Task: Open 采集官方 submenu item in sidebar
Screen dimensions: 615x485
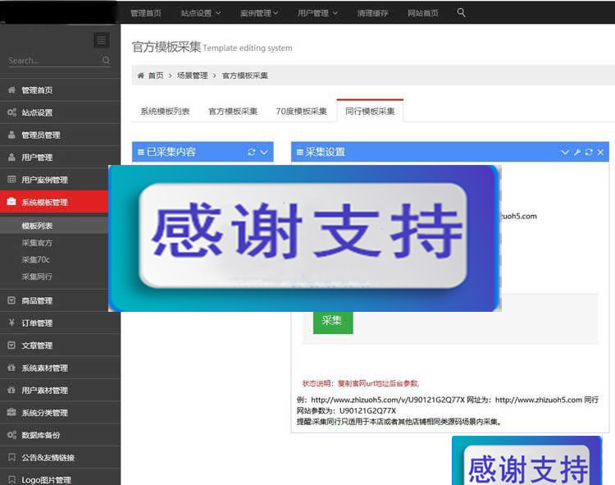Action: pos(37,243)
